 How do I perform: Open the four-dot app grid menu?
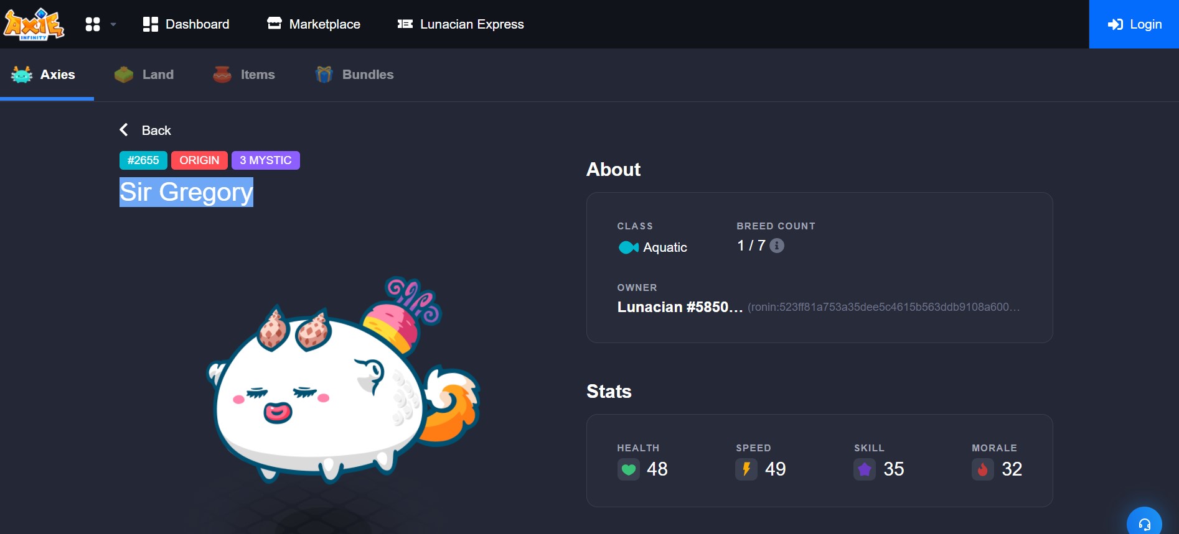click(x=93, y=24)
